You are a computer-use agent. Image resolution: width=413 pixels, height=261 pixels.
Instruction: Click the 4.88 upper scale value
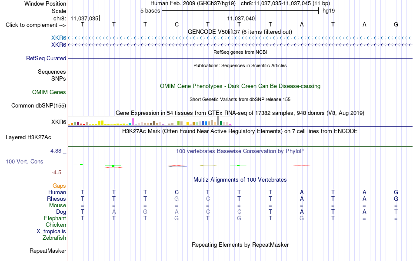click(x=56, y=151)
